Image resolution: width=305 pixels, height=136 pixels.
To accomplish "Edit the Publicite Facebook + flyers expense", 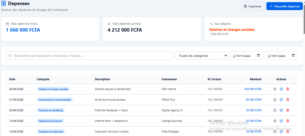I will point(281,110).
